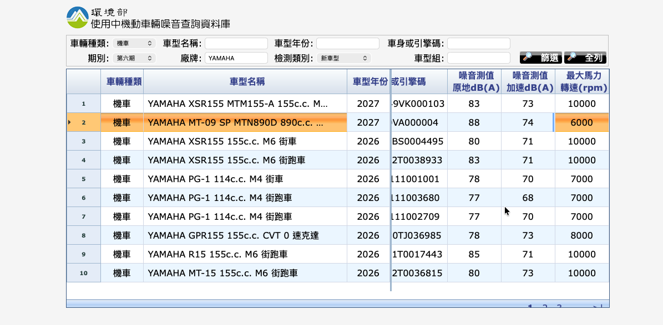Screen dimensions: 663x325
Task: Select YAMAHA MT-15 155c.c. M6 街跑車 cell
Action: click(245, 273)
